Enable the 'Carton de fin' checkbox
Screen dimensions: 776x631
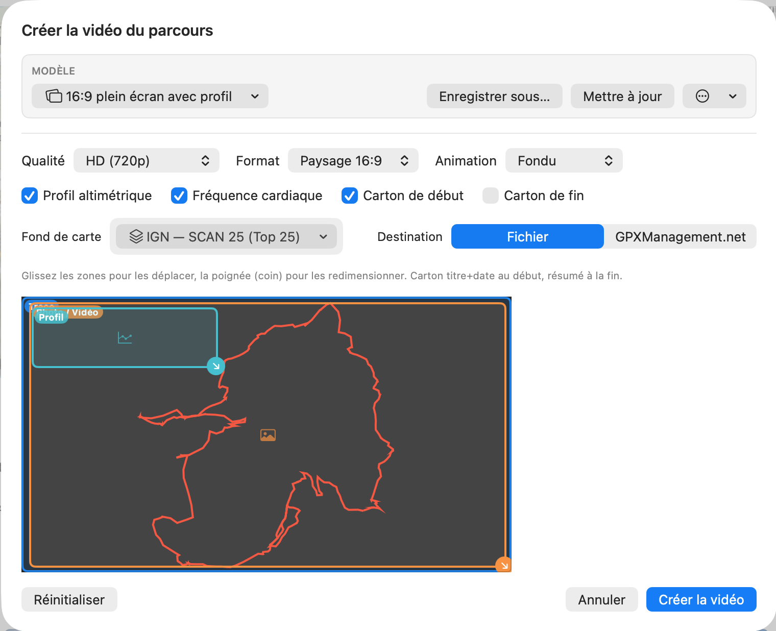click(491, 196)
